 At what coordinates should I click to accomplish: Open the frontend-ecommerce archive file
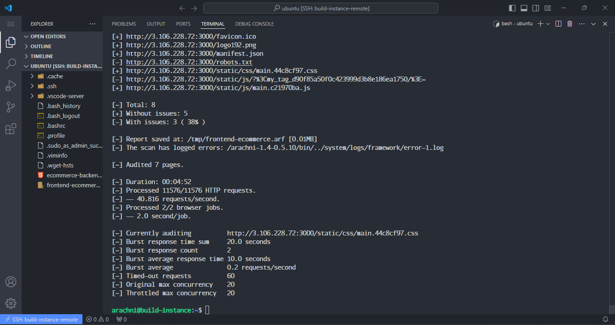click(62, 185)
